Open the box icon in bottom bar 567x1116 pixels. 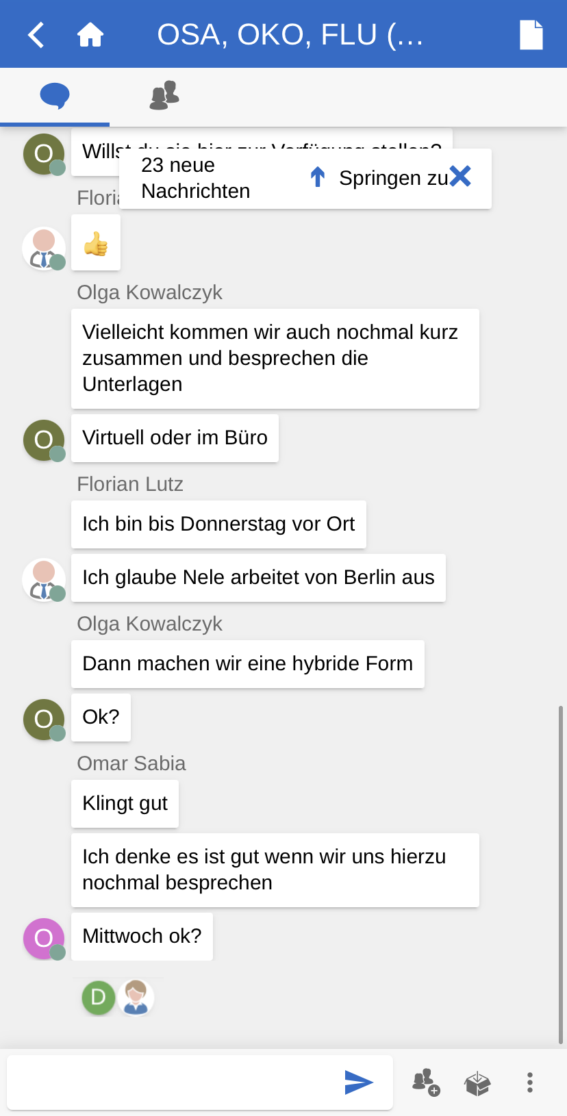477,1083
